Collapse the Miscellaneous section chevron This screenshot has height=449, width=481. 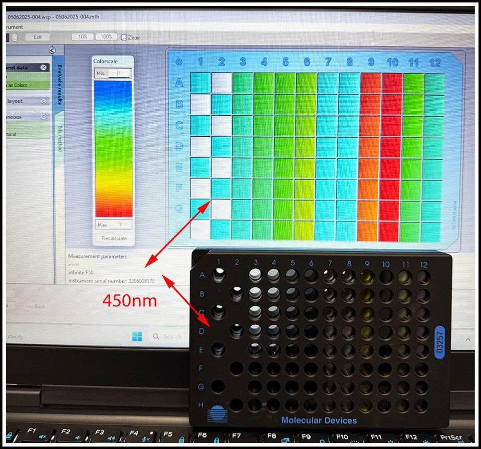[44, 117]
